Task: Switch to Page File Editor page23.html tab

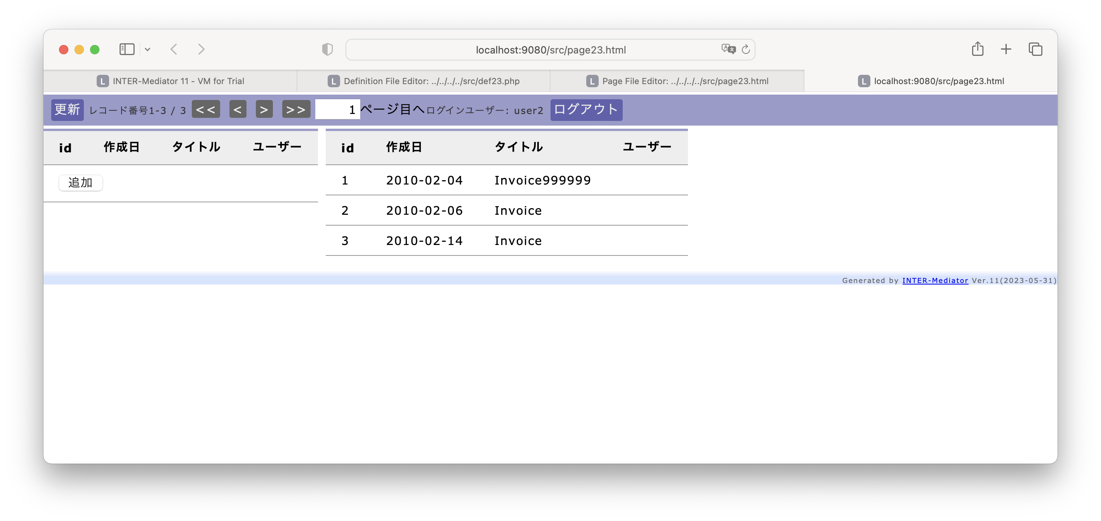Action: 677,81
